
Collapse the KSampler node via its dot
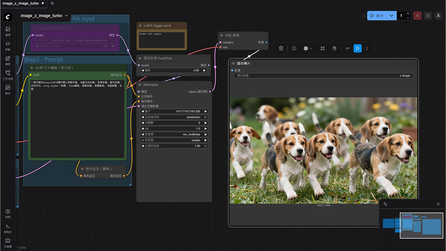pos(140,85)
